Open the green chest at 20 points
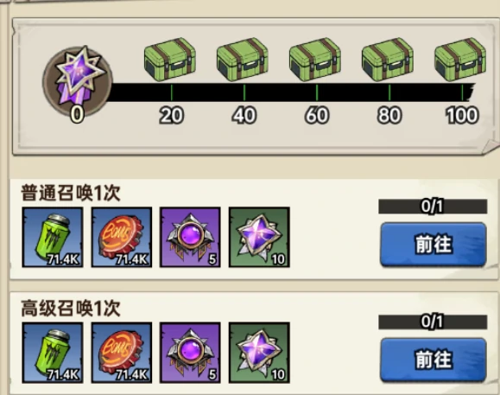 pyautogui.click(x=170, y=60)
